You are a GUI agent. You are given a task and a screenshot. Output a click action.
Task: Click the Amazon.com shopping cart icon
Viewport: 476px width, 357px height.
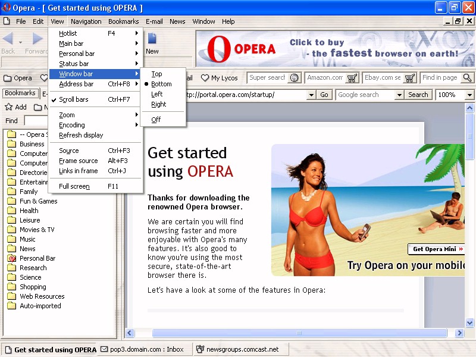tap(352, 78)
